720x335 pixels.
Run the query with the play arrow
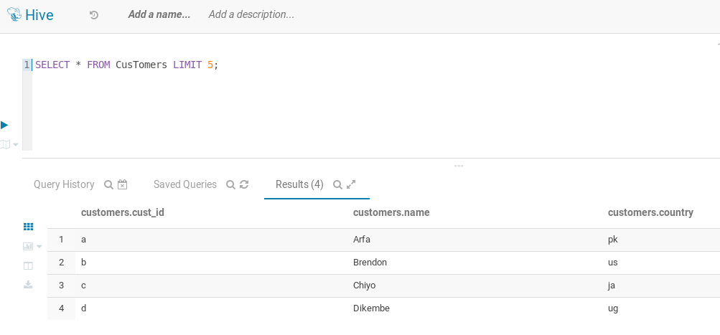4,125
